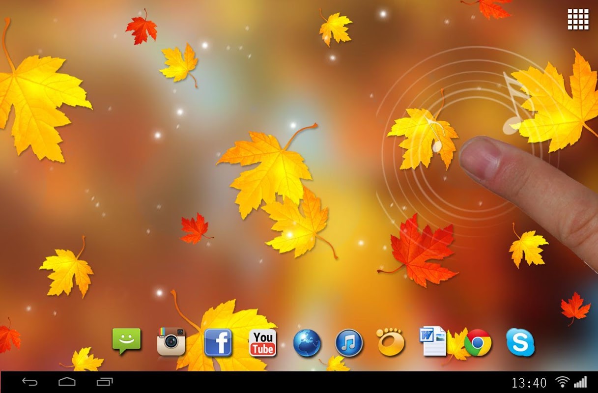Image resolution: width=598 pixels, height=393 pixels.
Task: Tap the big red maple leaf
Action: 420,251
